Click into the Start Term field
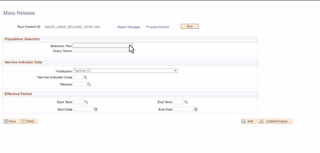Screen dimensions: 320x153 tap(78, 102)
